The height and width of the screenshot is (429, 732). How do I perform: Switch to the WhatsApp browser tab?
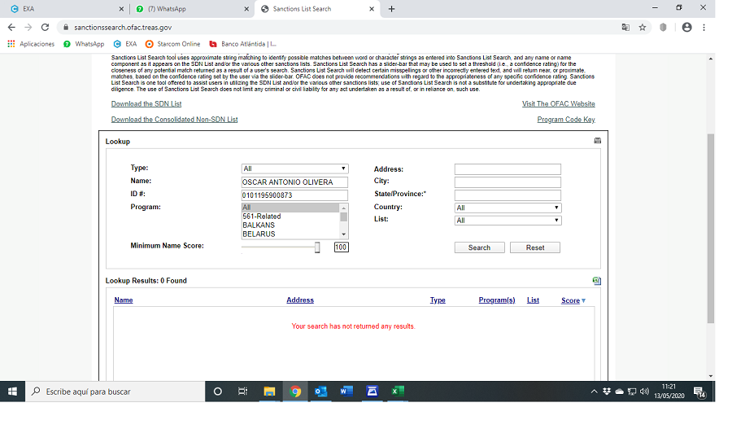pyautogui.click(x=189, y=9)
